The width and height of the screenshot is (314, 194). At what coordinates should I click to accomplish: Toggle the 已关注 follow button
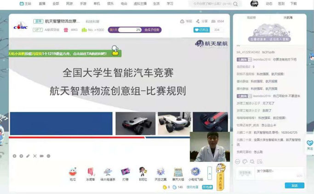point(201,30)
